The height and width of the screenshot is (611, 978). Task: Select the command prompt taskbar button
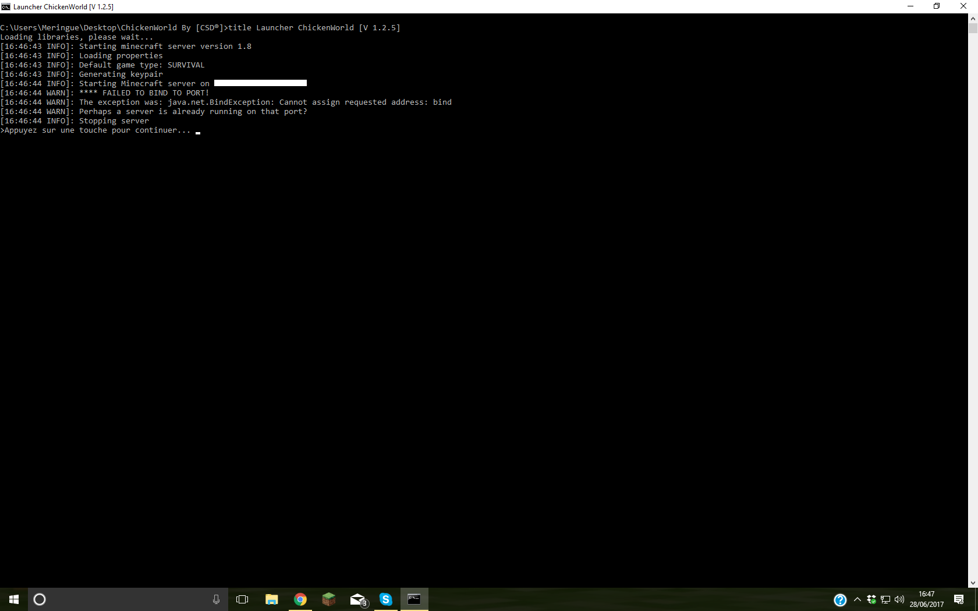coord(414,599)
